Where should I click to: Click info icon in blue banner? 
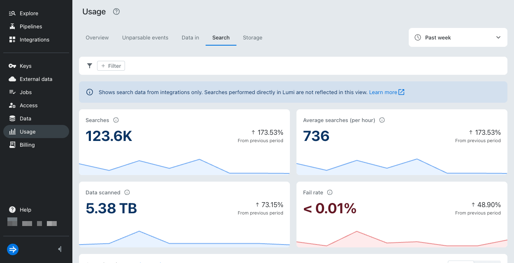point(90,92)
